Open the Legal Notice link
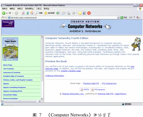The width and height of the screenshot is (143, 117). point(120,94)
